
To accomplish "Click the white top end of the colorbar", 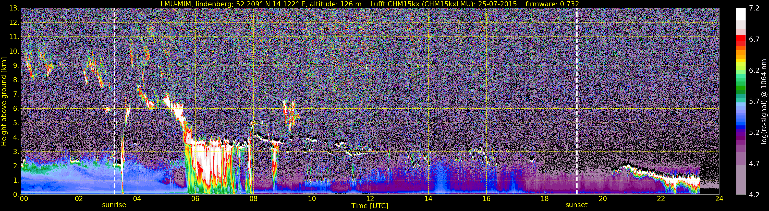I will (x=741, y=14).
